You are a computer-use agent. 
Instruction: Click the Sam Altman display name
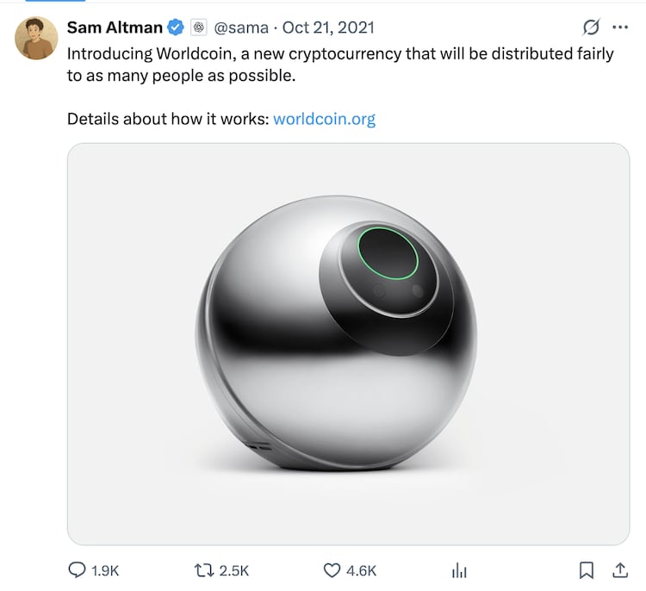tap(115, 28)
